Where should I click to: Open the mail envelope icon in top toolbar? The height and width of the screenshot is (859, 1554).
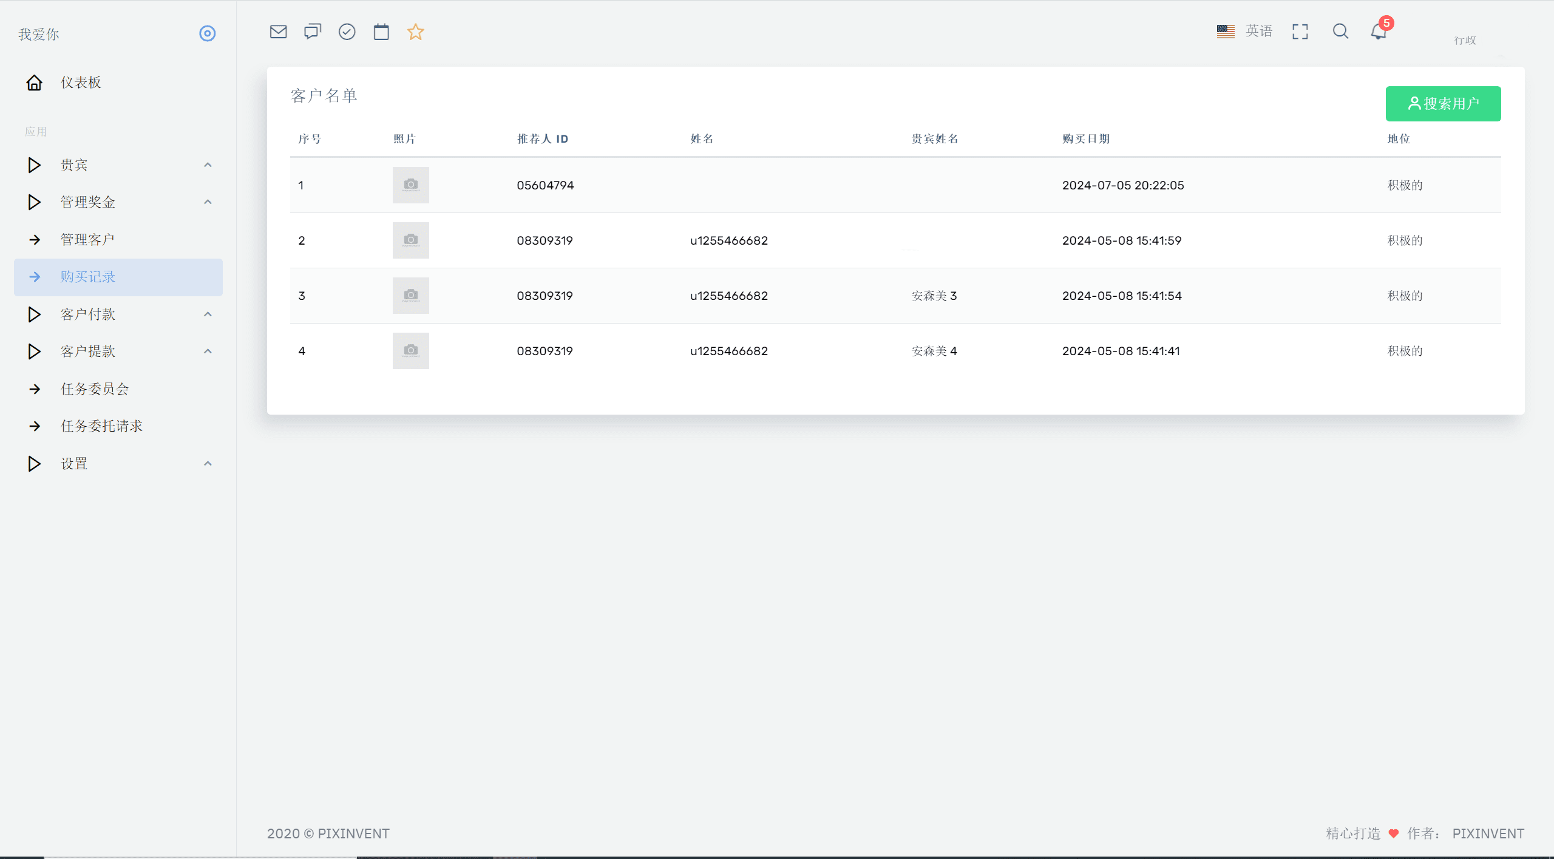(278, 32)
